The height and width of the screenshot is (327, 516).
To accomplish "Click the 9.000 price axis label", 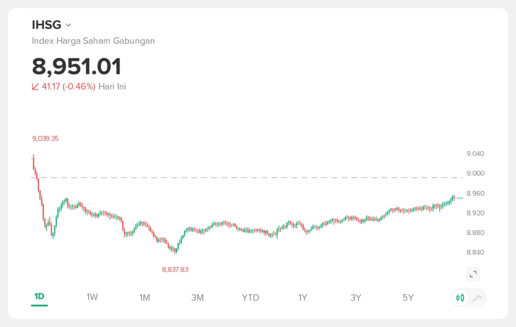I will coord(475,173).
